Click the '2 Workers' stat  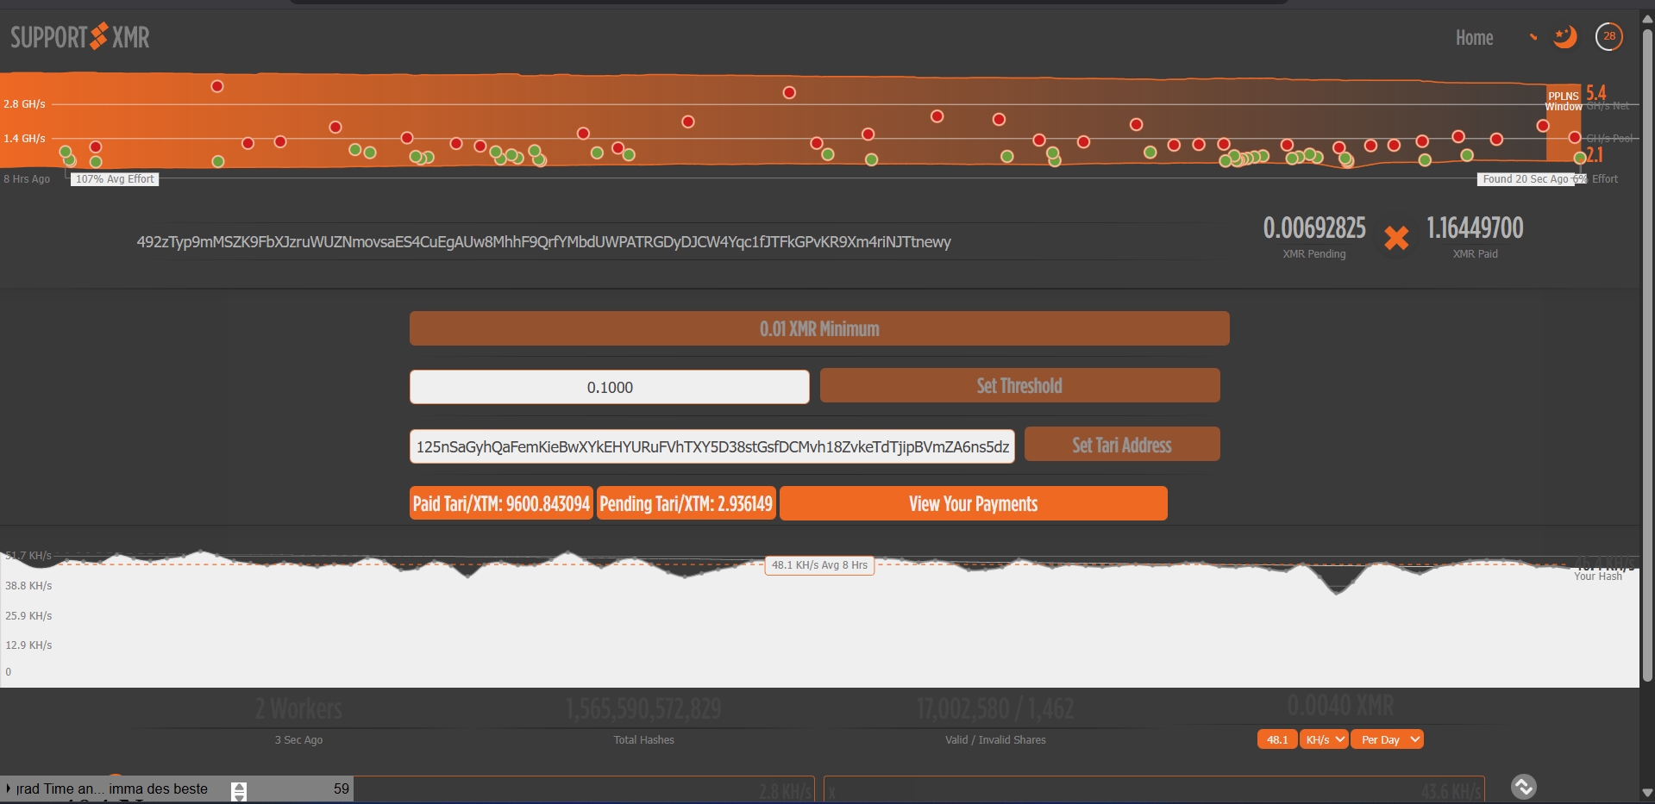pyautogui.click(x=298, y=709)
